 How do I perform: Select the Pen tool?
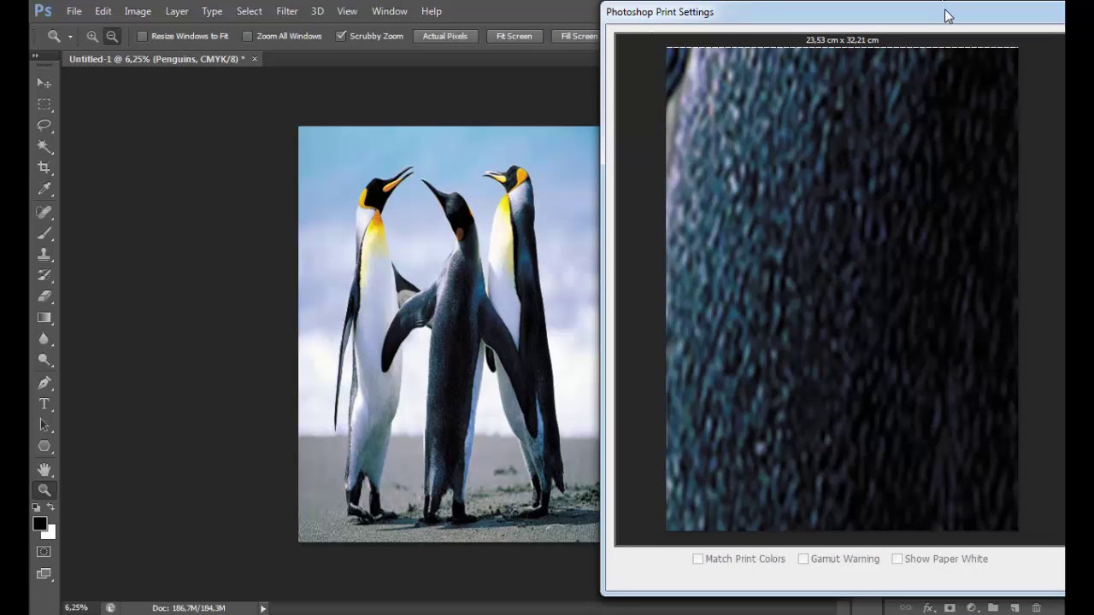(44, 383)
